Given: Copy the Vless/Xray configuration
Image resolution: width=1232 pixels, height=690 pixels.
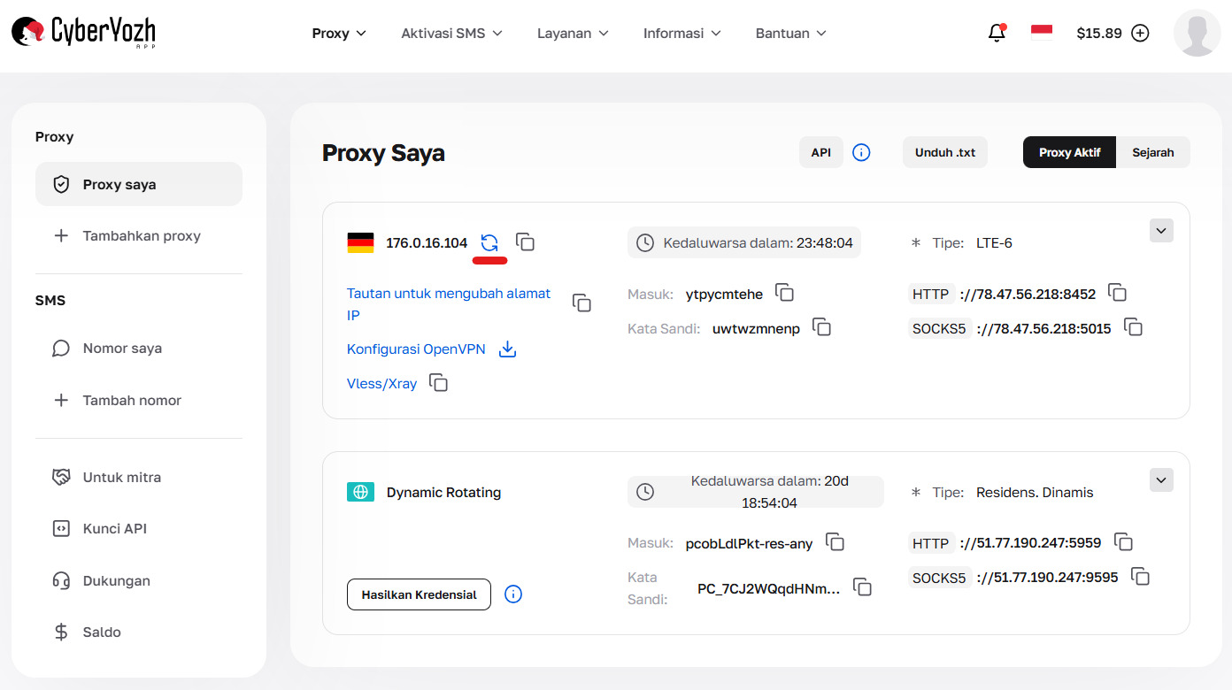Looking at the screenshot, I should (x=438, y=383).
